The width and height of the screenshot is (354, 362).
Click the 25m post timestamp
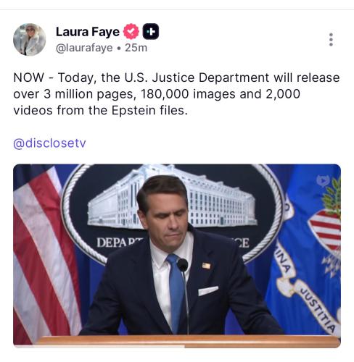pos(136,48)
